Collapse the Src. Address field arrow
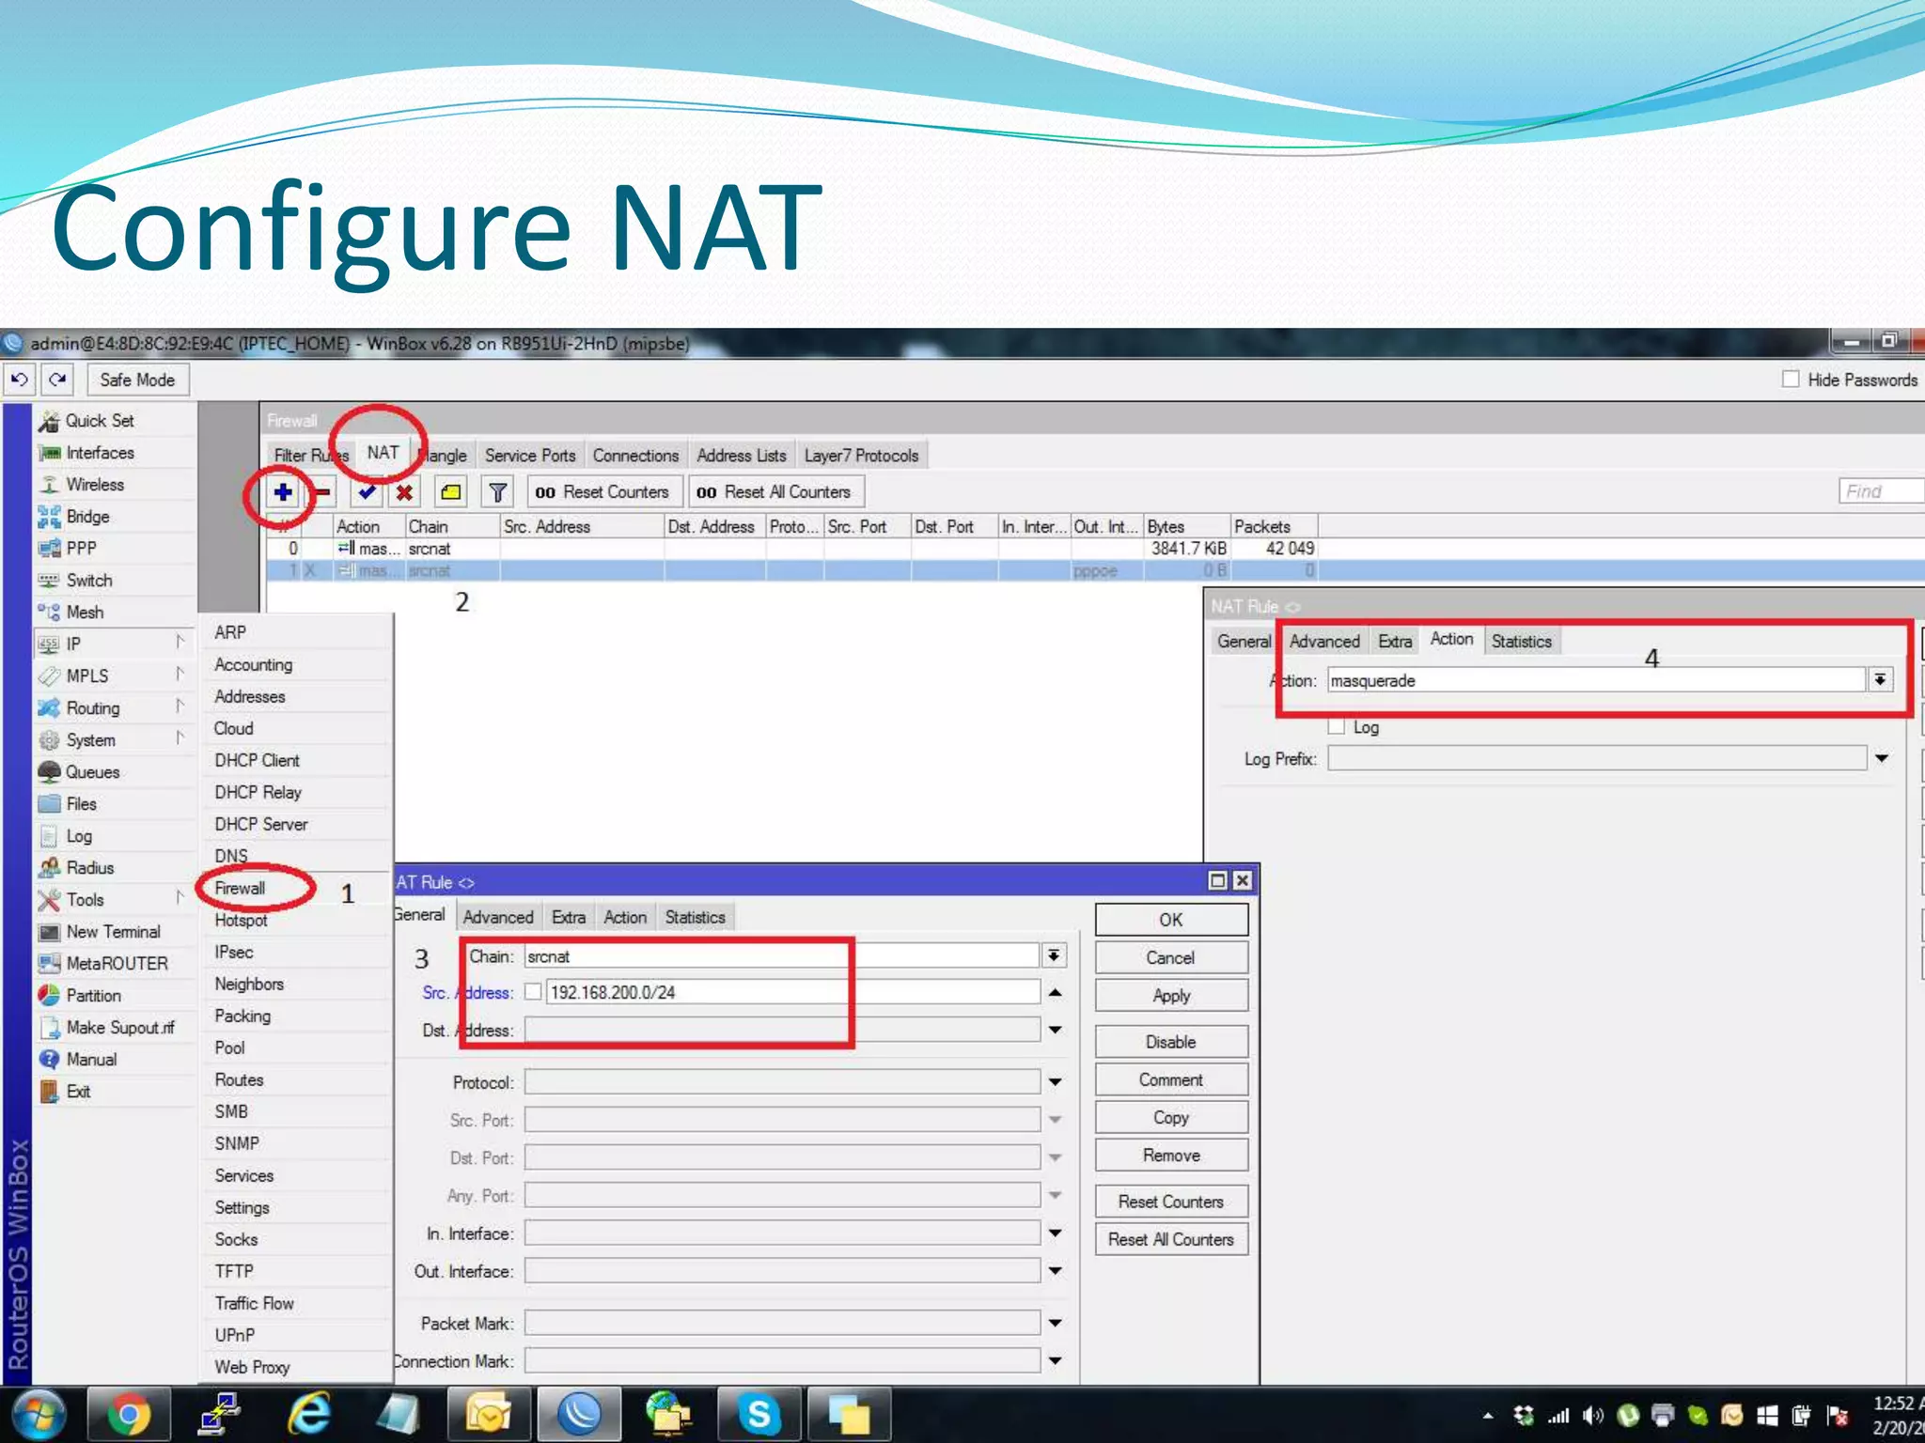1925x1443 pixels. coord(1056,992)
